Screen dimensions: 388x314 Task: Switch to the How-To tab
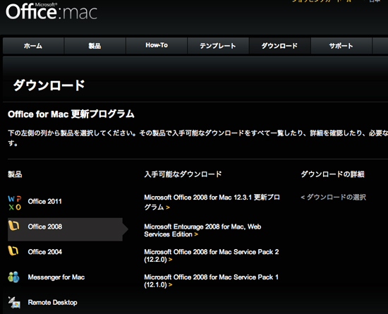(157, 46)
